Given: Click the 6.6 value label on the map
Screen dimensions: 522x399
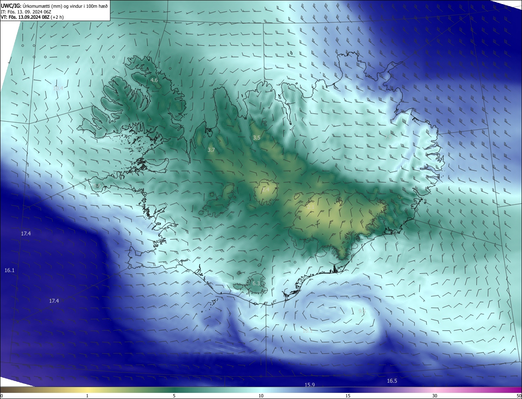Looking at the screenshot, I should 97,186.
